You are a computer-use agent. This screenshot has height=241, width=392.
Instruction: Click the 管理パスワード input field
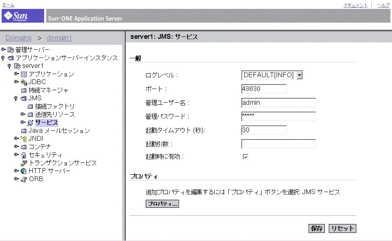point(279,116)
